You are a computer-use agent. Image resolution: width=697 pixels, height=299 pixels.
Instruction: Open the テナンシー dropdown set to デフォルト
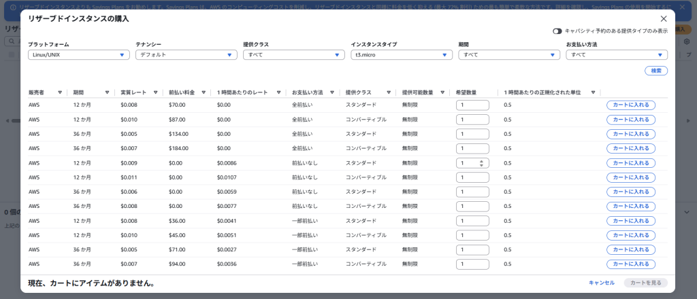(186, 55)
